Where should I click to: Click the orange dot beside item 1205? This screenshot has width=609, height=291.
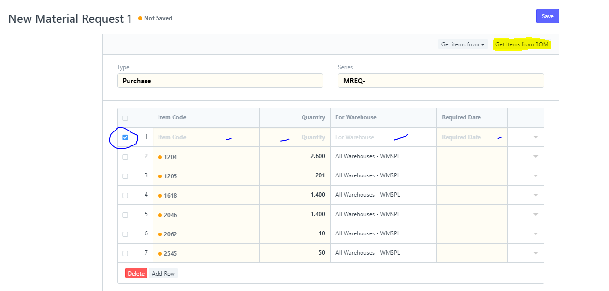(x=160, y=176)
